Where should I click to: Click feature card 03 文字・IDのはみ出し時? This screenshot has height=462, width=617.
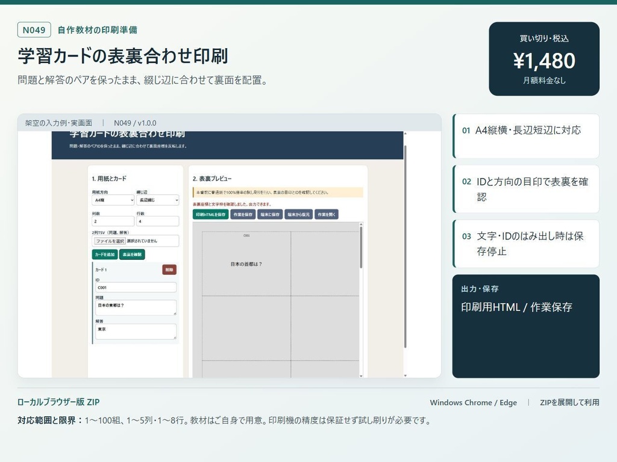pyautogui.click(x=526, y=244)
